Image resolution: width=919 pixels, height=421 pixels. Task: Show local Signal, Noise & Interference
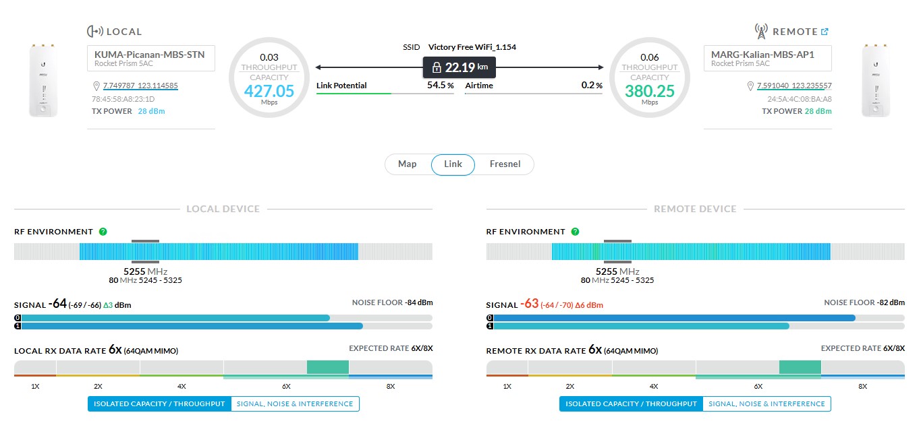pos(295,404)
